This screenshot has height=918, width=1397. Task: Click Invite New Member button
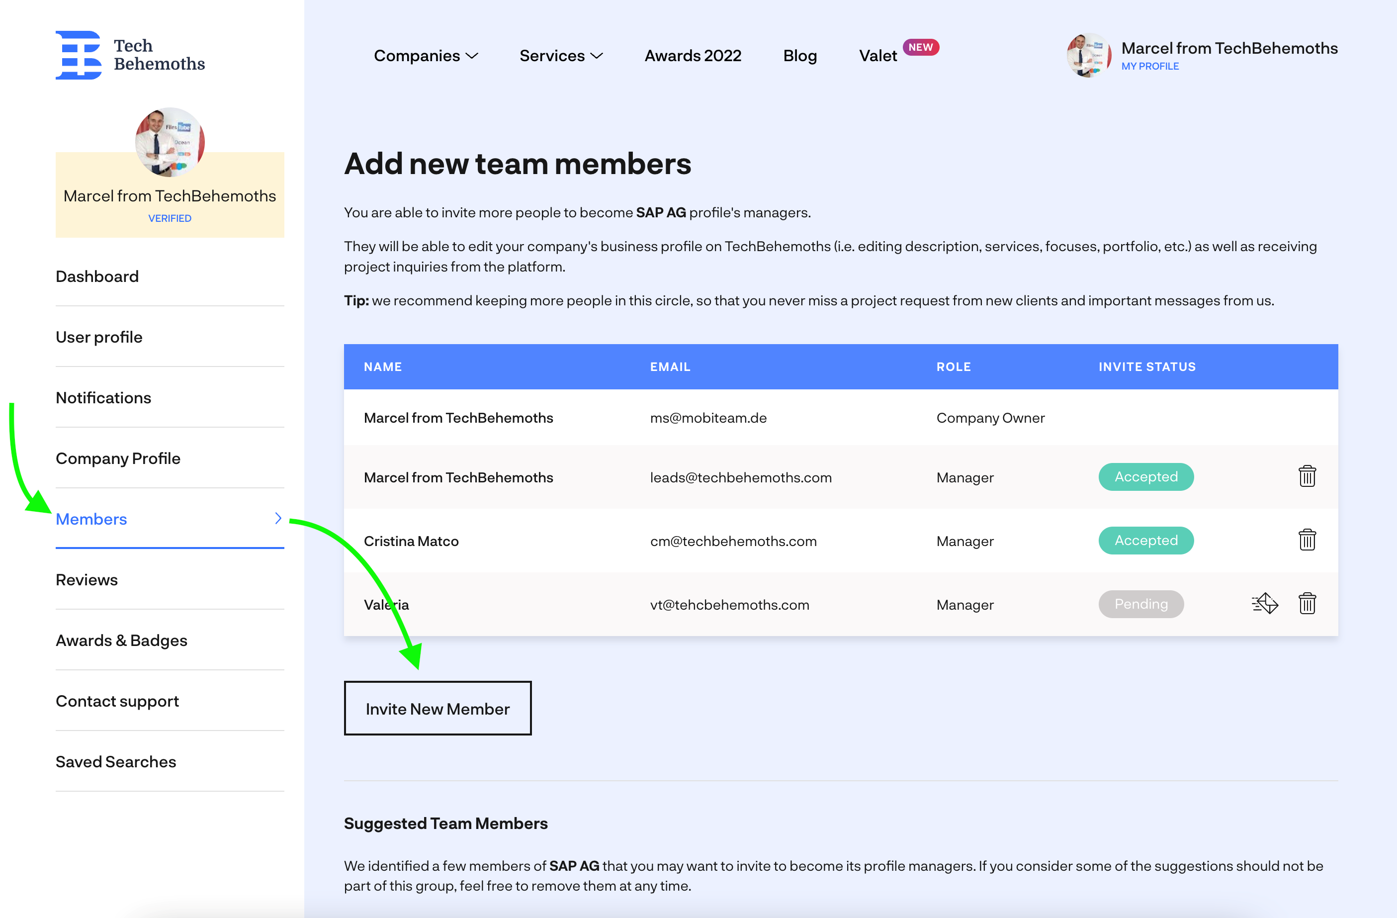click(x=438, y=709)
